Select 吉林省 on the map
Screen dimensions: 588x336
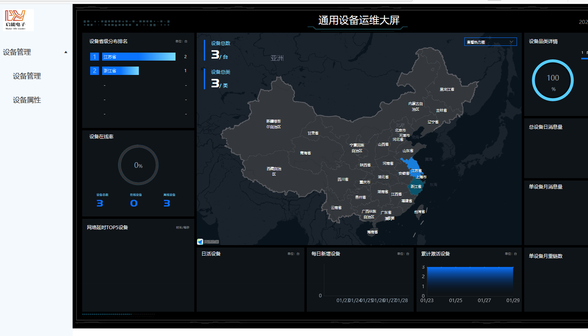click(x=441, y=110)
